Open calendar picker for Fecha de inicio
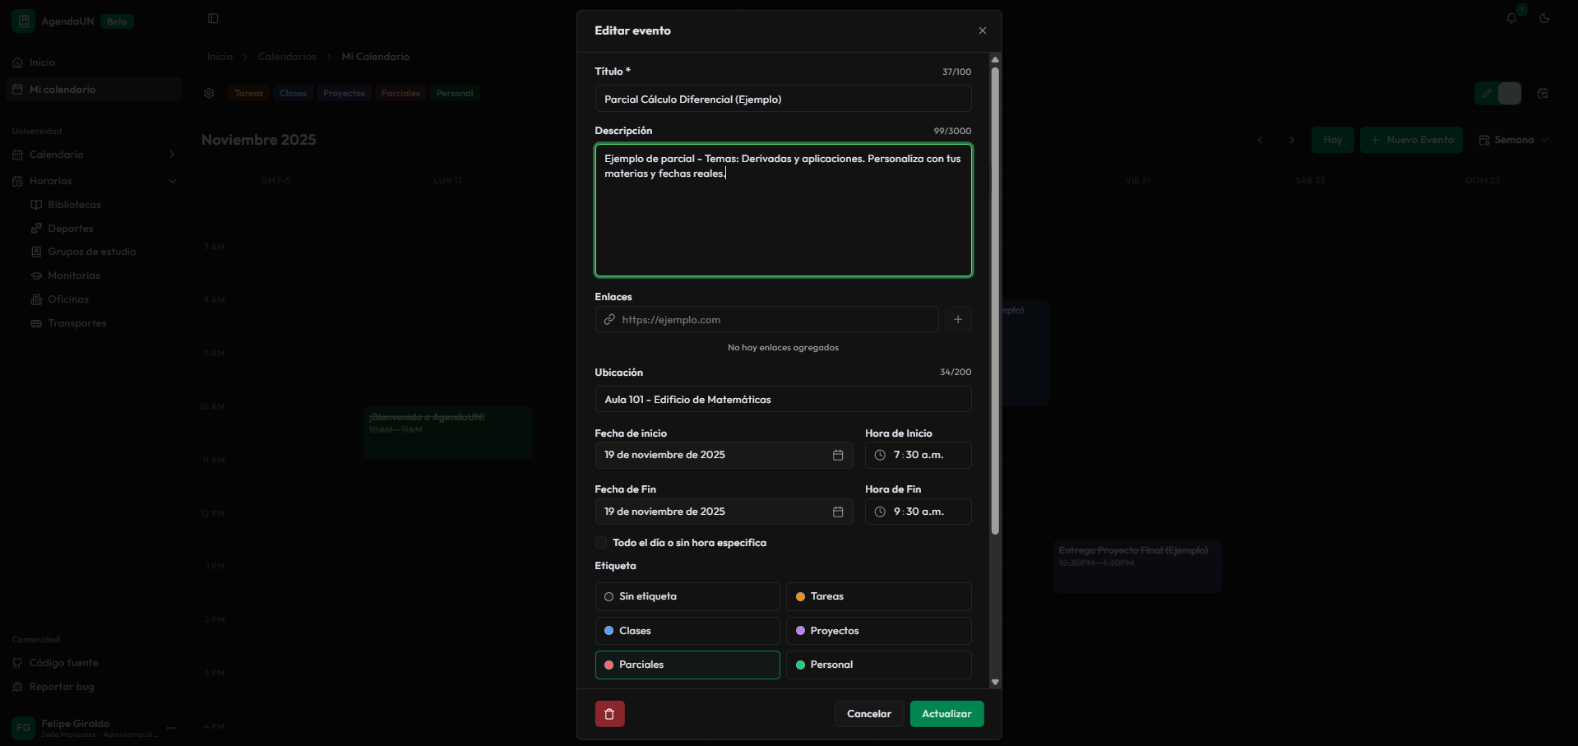Viewport: 1578px width, 746px height. pyautogui.click(x=838, y=455)
